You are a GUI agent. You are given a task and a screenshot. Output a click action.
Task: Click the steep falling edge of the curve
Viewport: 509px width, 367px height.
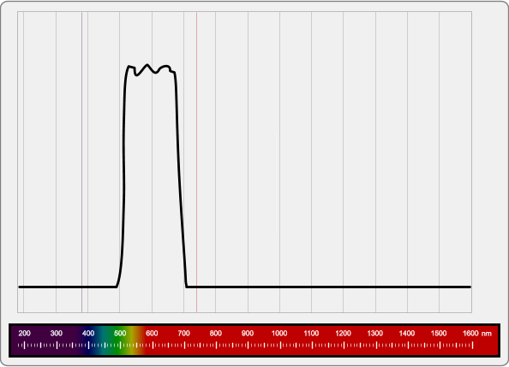click(x=179, y=178)
